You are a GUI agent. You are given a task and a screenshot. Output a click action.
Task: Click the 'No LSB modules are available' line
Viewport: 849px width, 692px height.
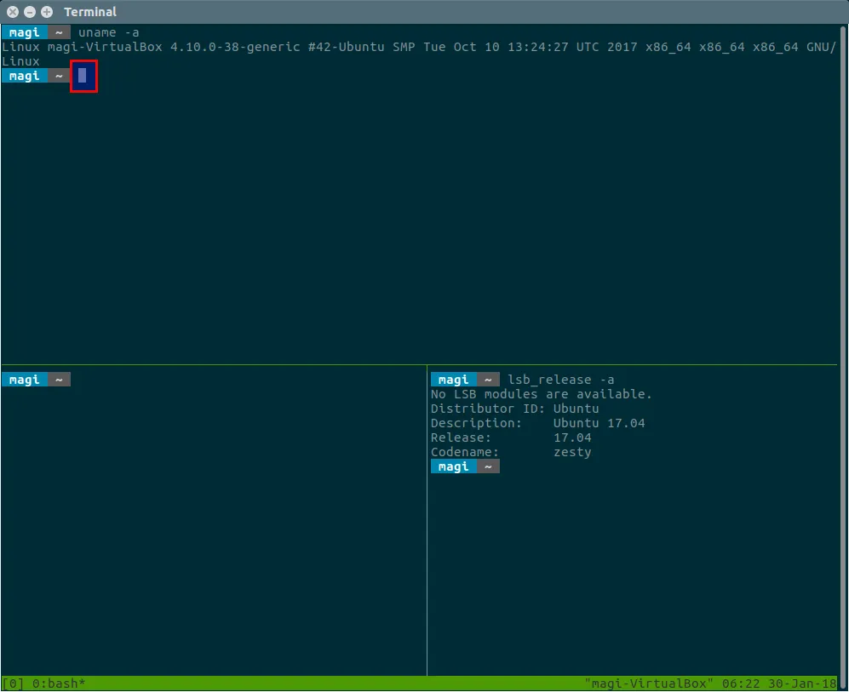pos(541,394)
